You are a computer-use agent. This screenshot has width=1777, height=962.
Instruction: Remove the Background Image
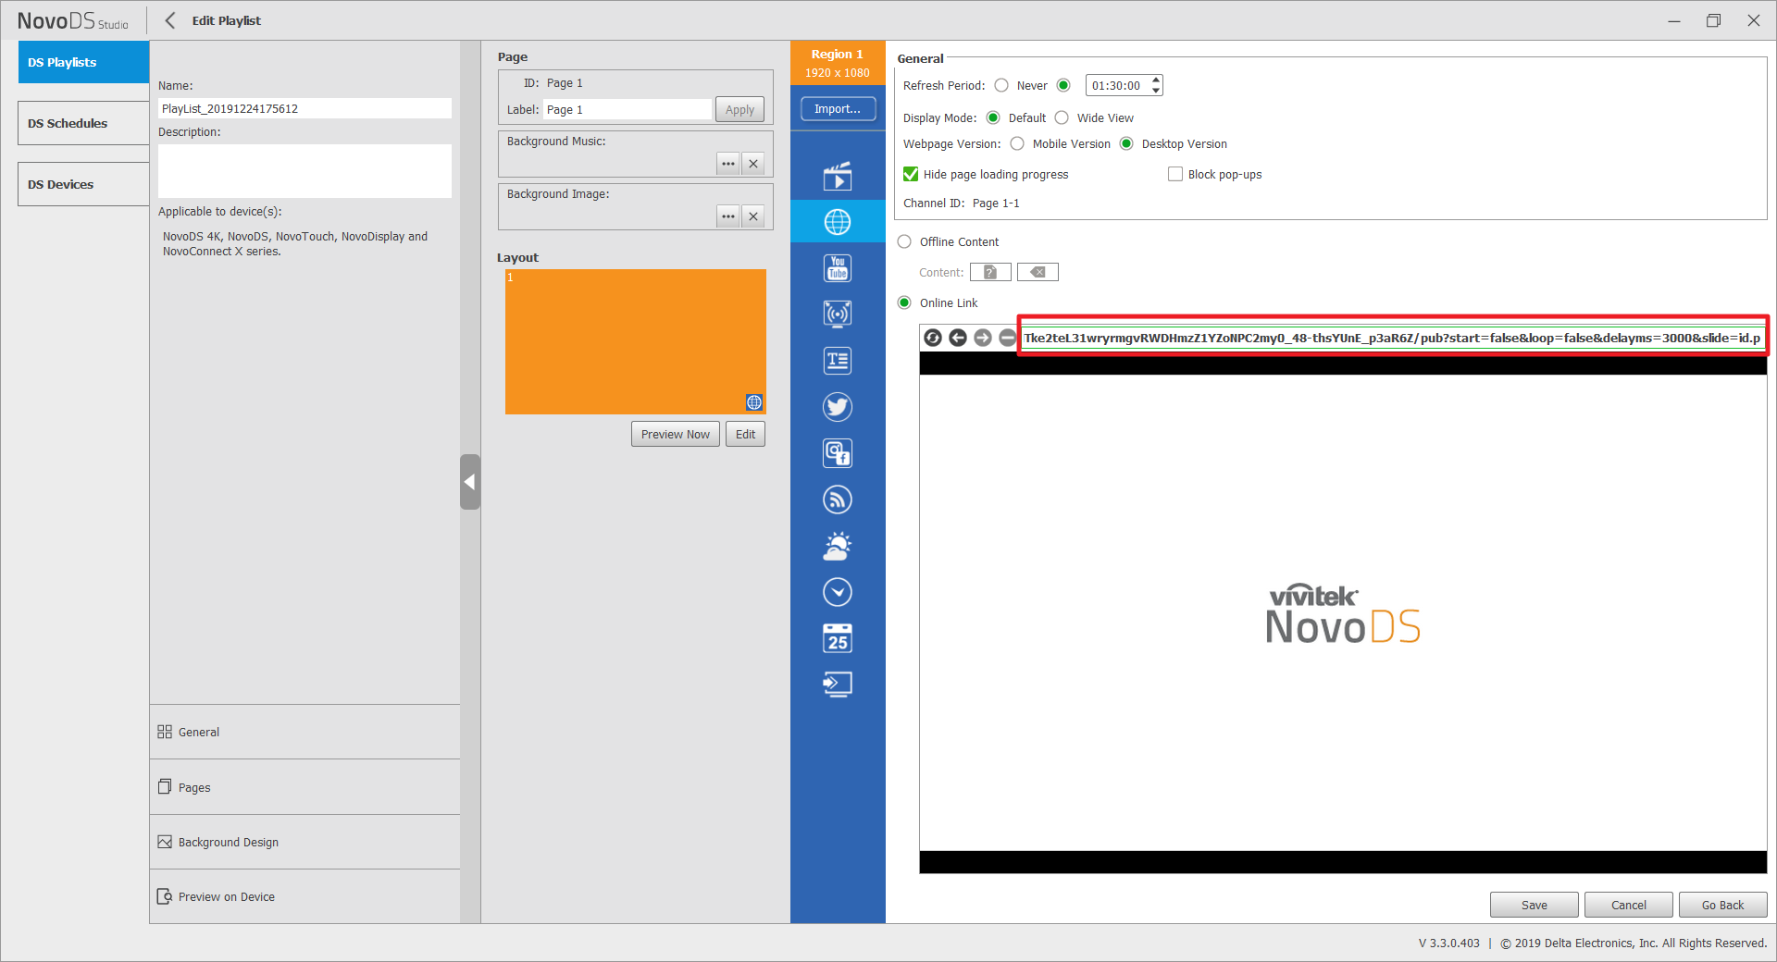coord(753,216)
